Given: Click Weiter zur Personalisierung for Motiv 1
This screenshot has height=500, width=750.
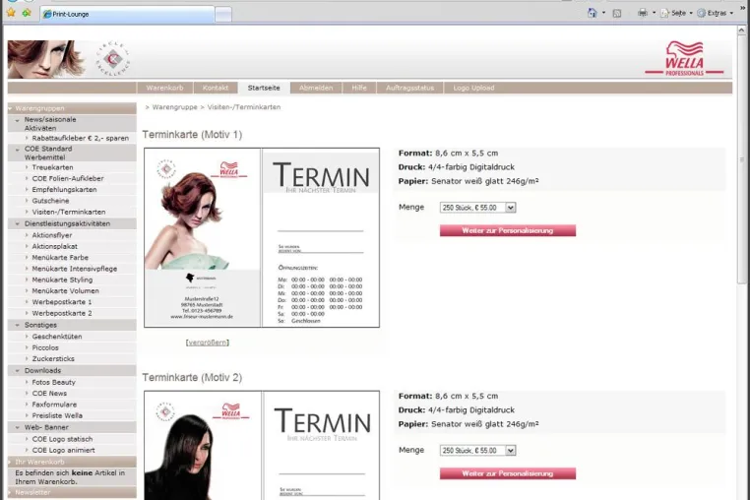Looking at the screenshot, I should tap(508, 230).
